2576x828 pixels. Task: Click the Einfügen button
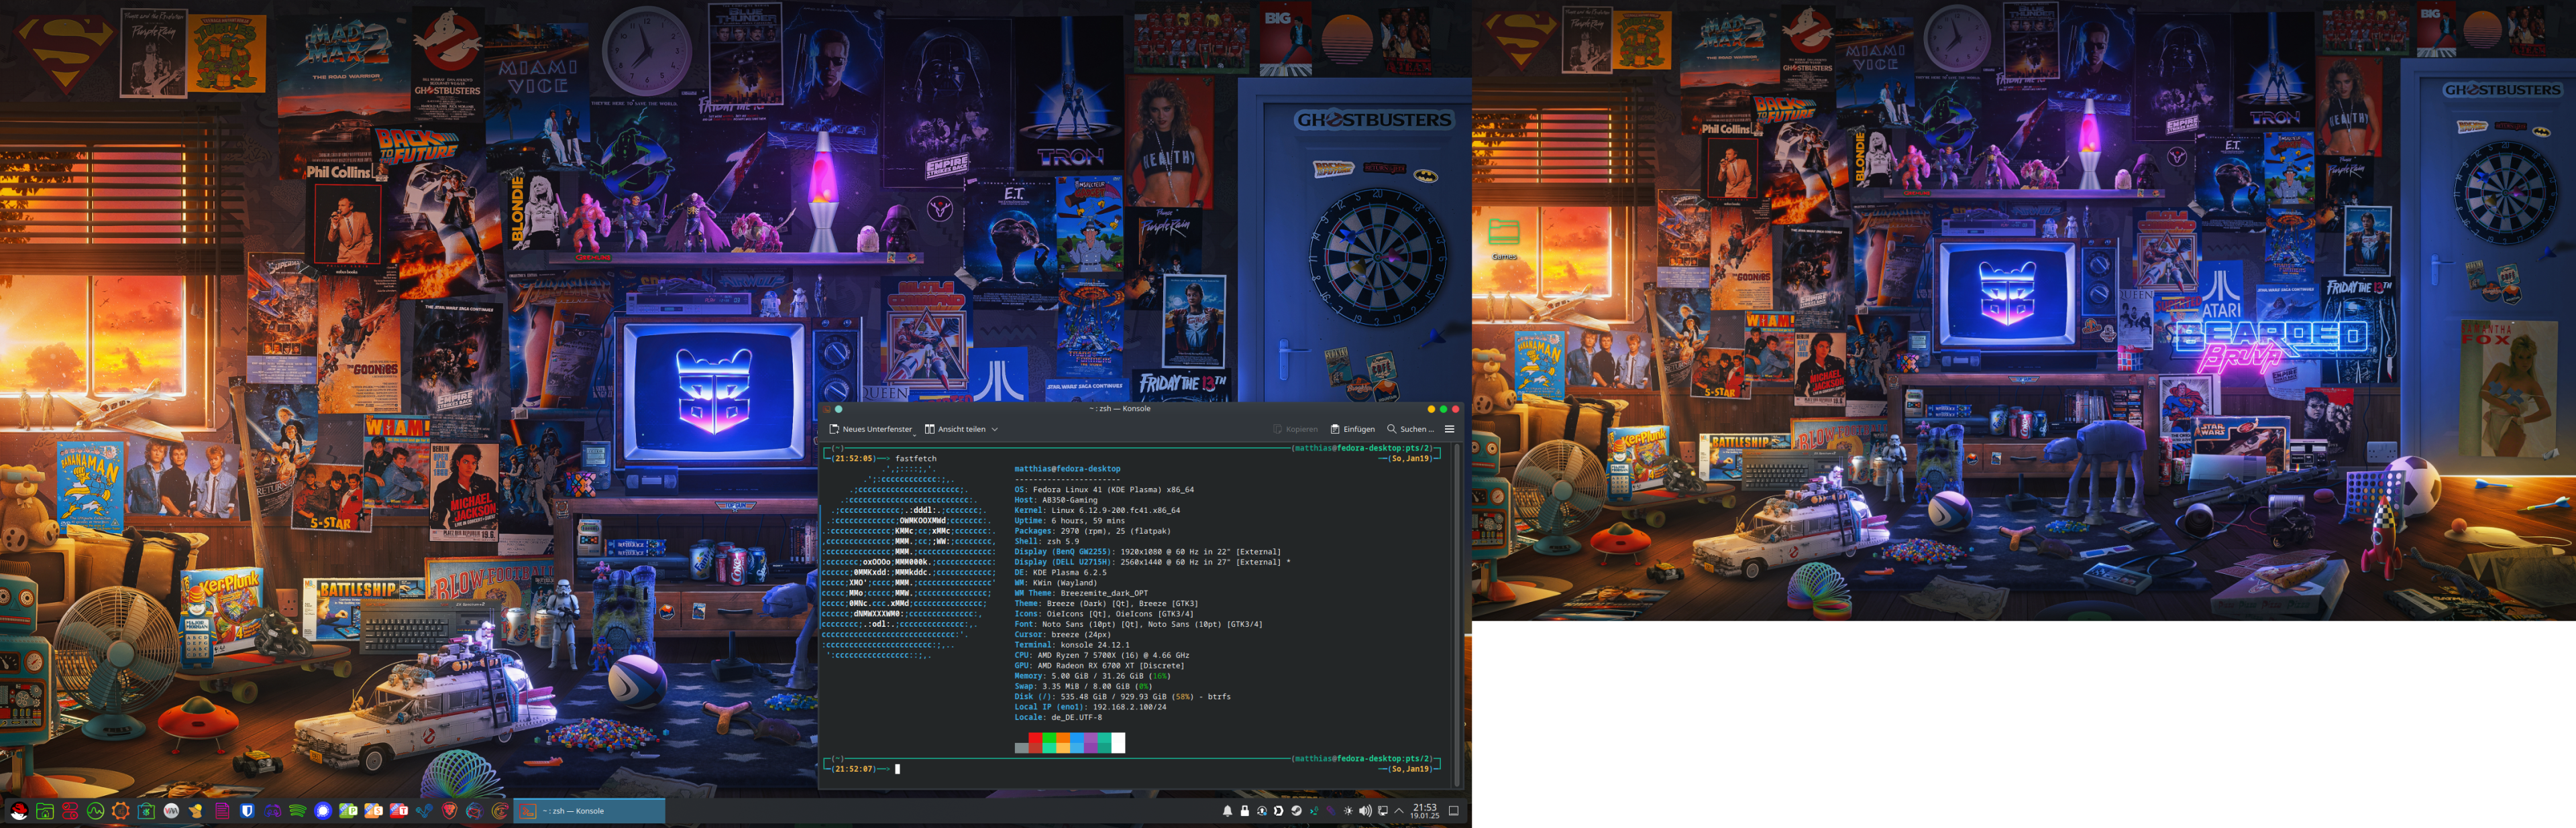tap(1352, 429)
